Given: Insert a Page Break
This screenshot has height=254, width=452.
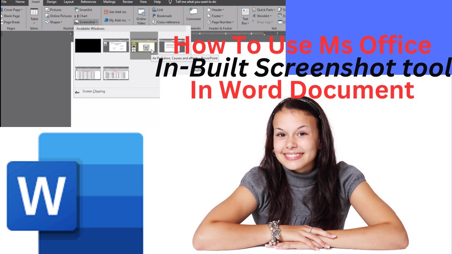Looking at the screenshot, I should 10,22.
